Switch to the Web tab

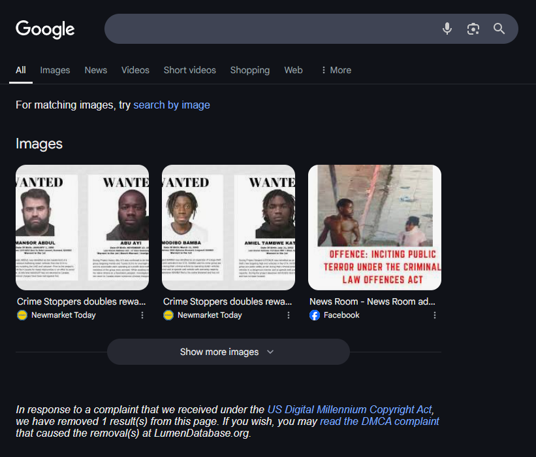[293, 70]
